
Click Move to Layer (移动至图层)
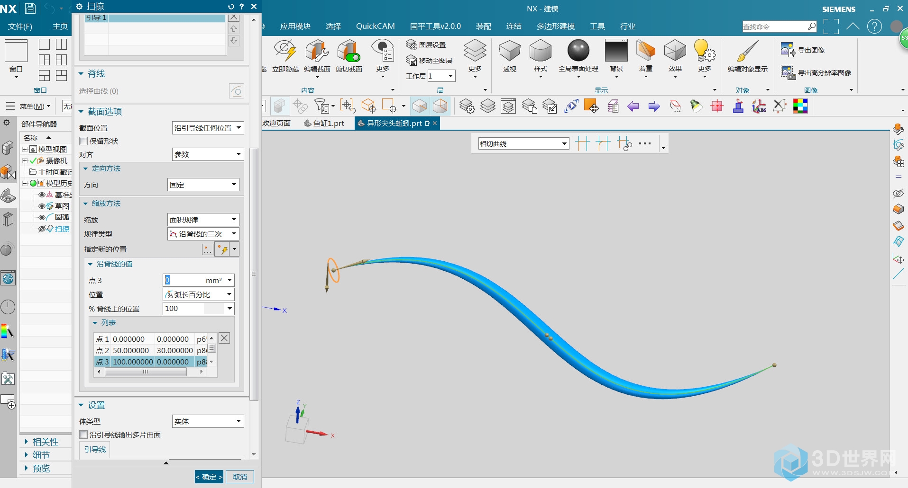click(x=430, y=61)
